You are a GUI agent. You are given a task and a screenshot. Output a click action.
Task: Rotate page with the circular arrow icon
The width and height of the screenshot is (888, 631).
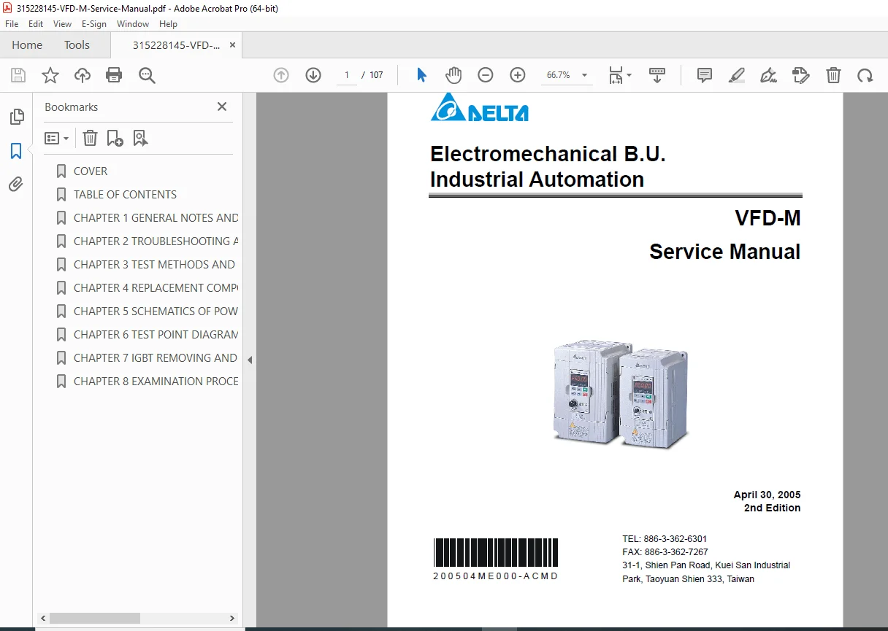(865, 75)
